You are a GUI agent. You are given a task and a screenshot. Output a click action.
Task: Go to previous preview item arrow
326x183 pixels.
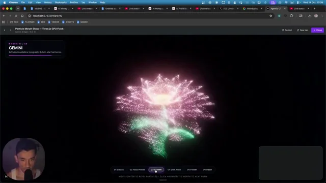[x=5, y=30]
